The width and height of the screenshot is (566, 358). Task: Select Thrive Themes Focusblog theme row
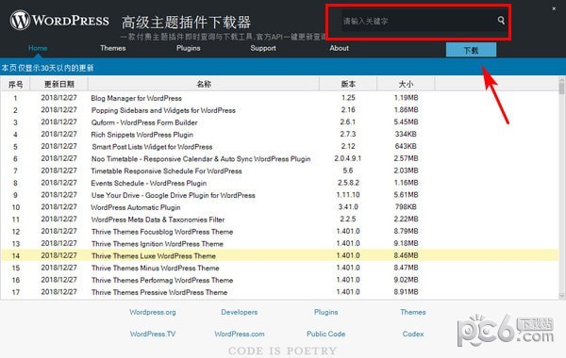280,232
